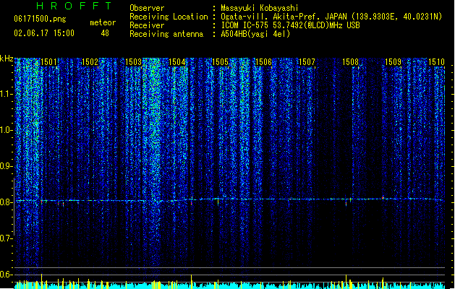Click the 1501 time marker

[x=48, y=62]
